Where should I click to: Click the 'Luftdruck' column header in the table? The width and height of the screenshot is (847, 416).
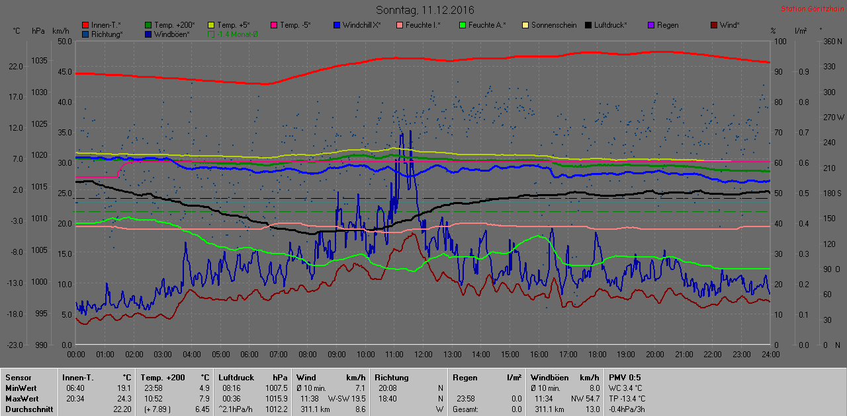point(236,378)
